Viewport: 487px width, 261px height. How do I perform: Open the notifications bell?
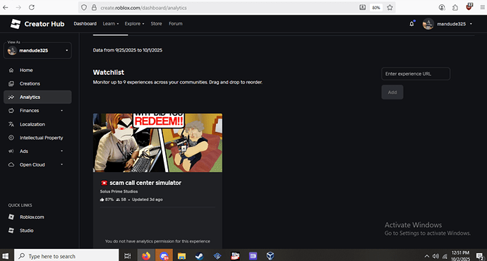412,24
